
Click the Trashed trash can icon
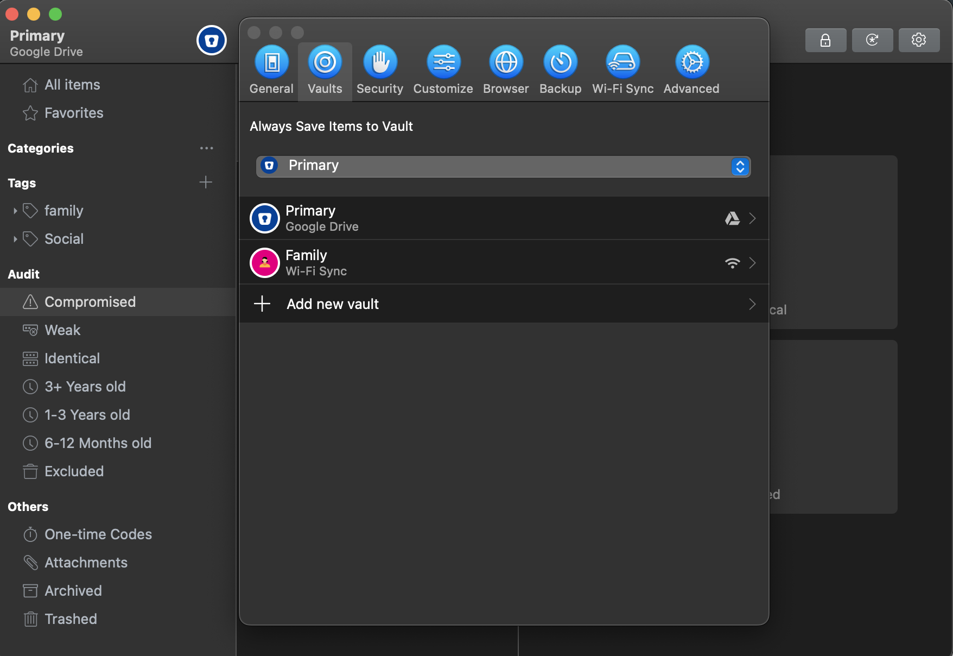(30, 619)
